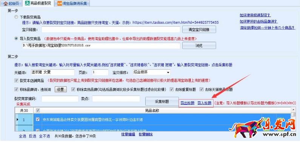
Task: Click the 反选 link
Action: (x=32, y=136)
